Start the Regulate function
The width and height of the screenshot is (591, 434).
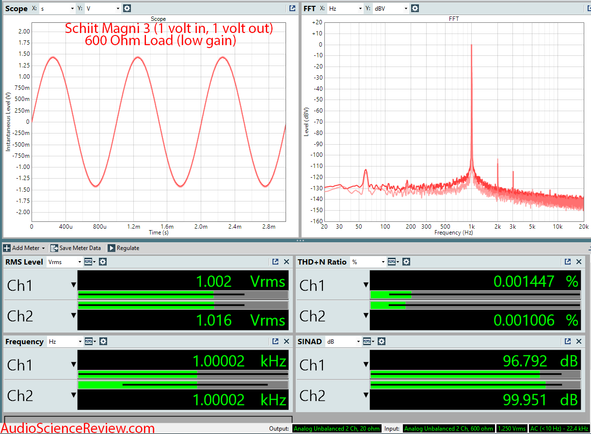pyautogui.click(x=123, y=248)
